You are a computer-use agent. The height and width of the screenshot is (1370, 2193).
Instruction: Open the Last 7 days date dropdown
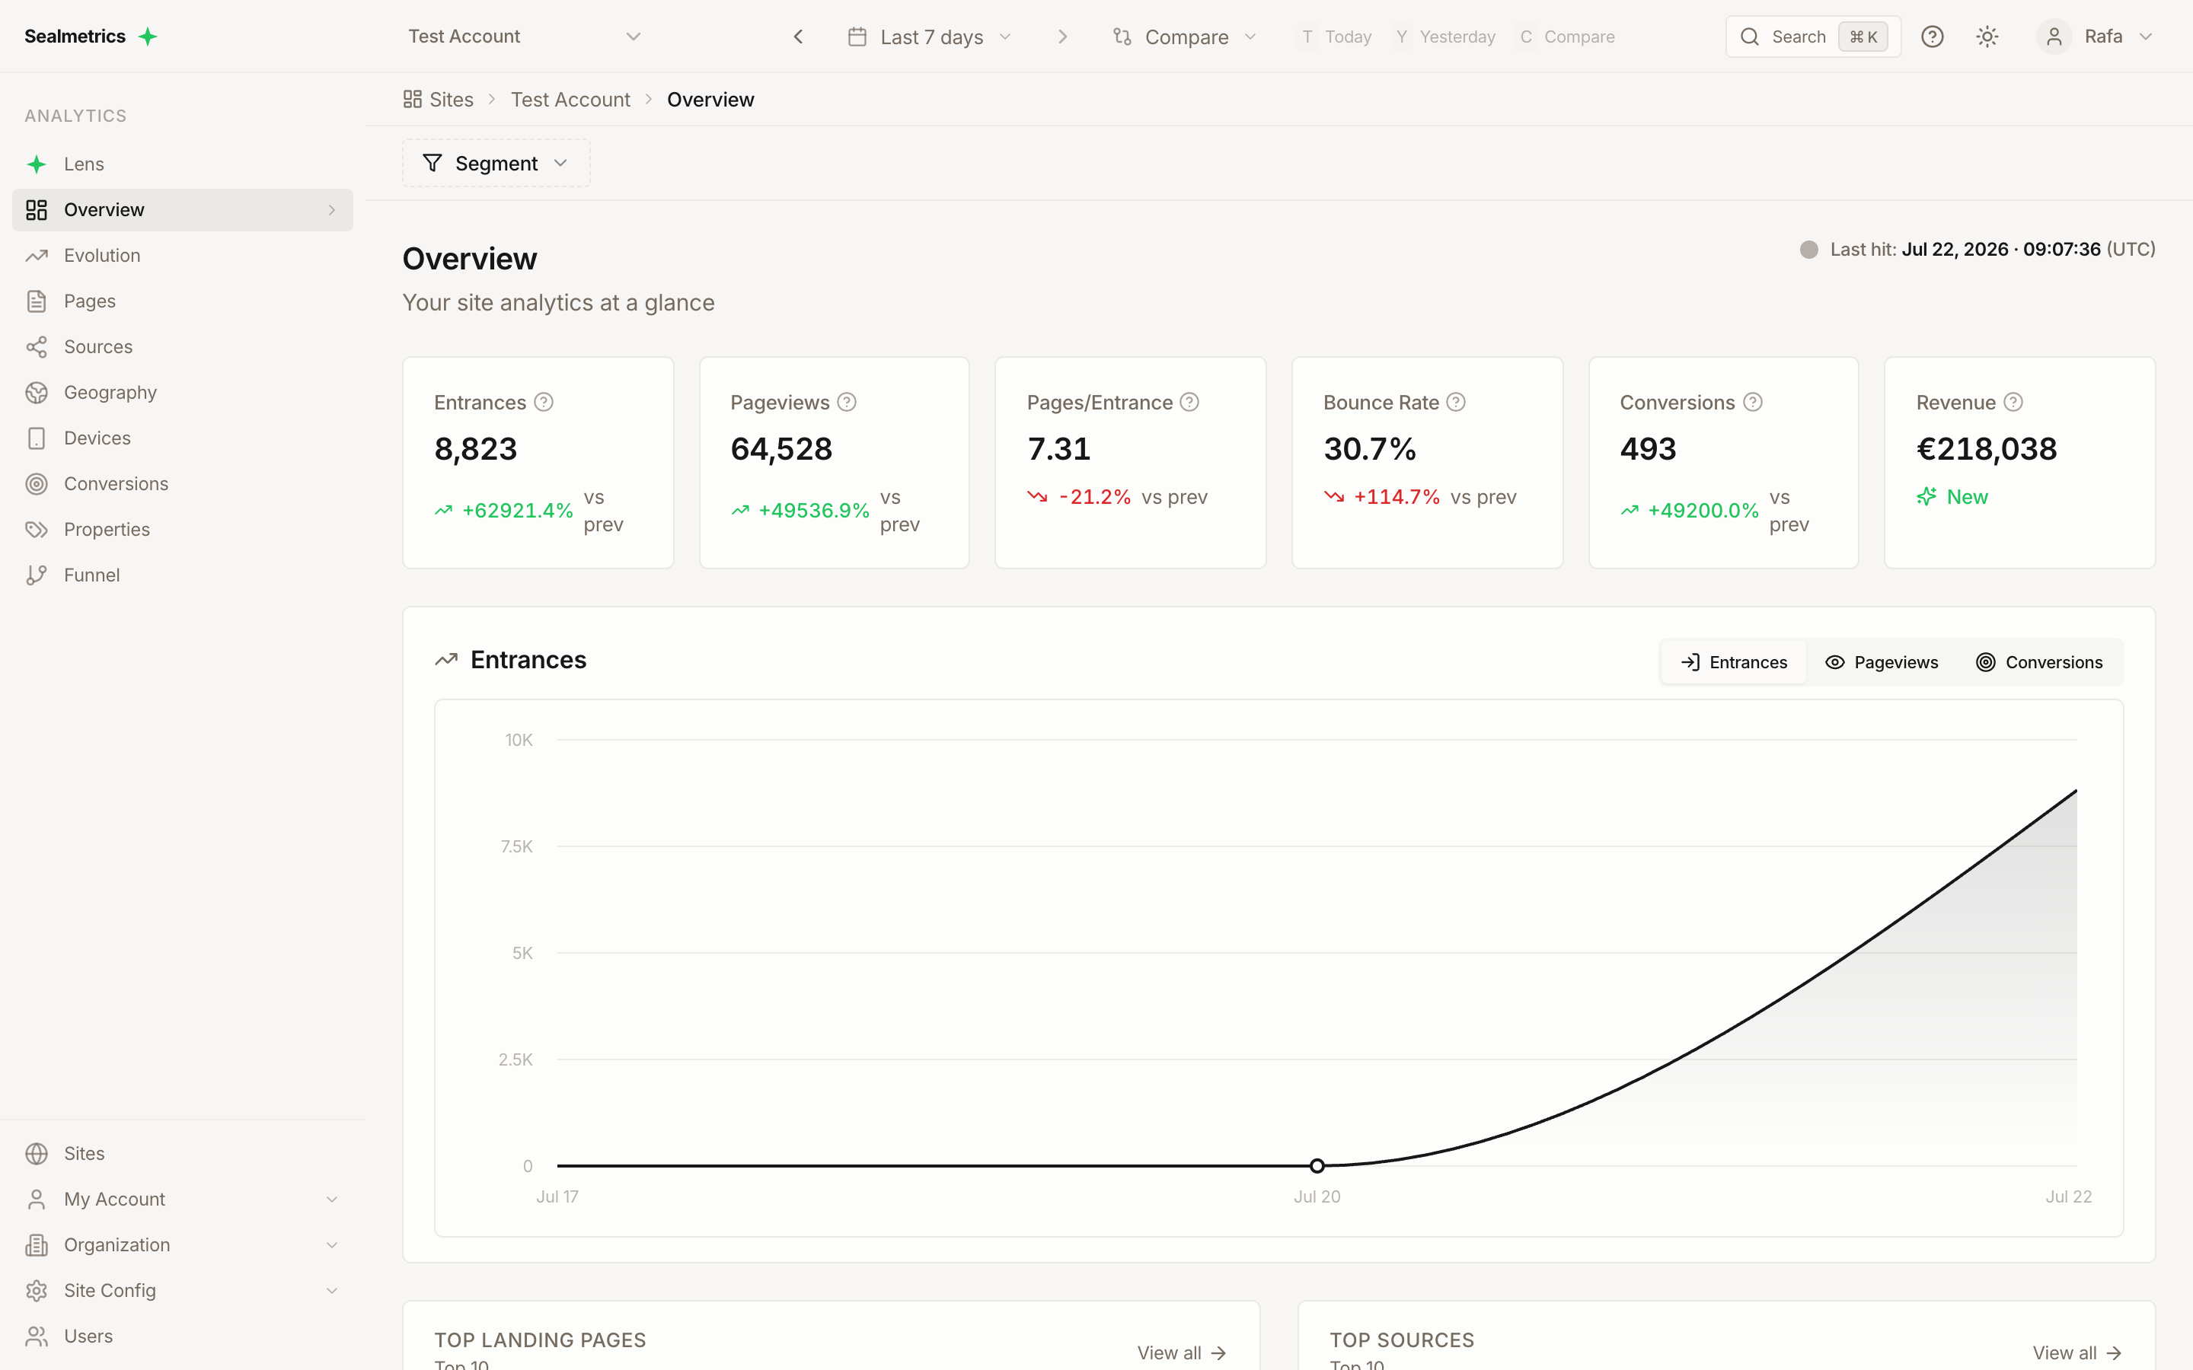tap(931, 37)
